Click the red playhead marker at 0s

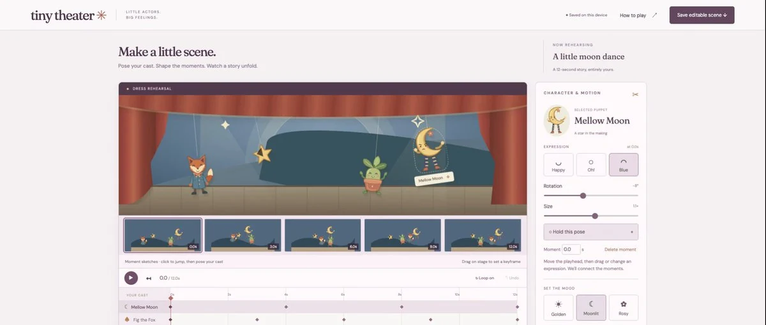170,298
